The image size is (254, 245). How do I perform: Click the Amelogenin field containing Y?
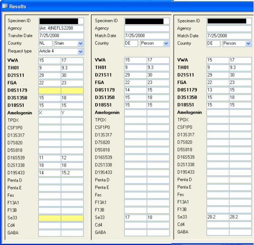point(72,113)
